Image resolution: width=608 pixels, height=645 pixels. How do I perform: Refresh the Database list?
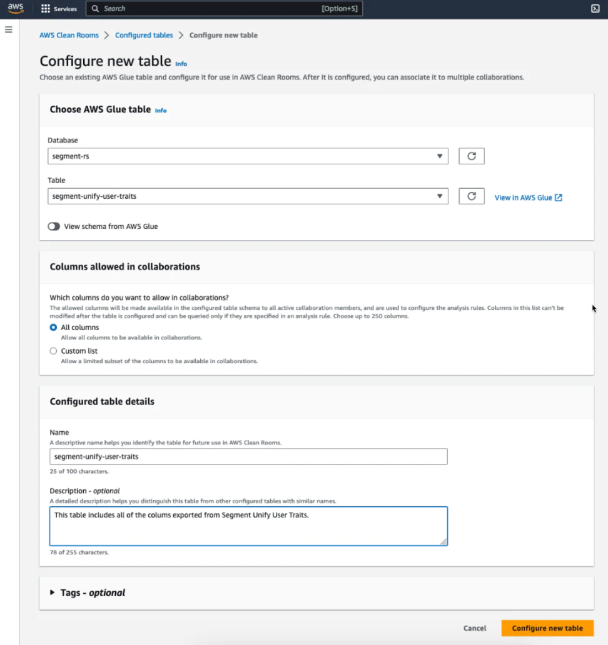[x=471, y=156]
